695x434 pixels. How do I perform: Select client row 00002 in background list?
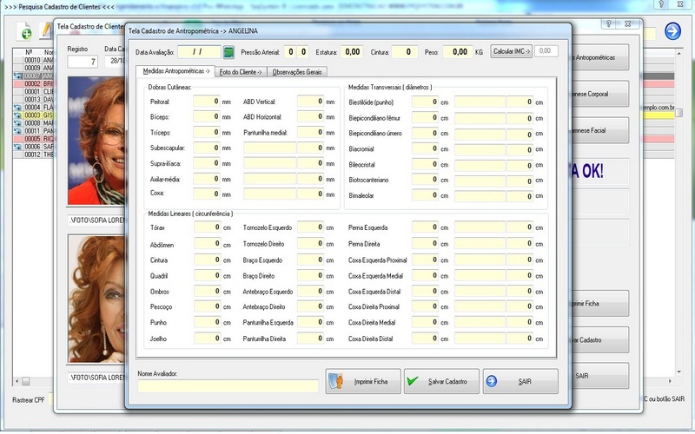pyautogui.click(x=33, y=83)
